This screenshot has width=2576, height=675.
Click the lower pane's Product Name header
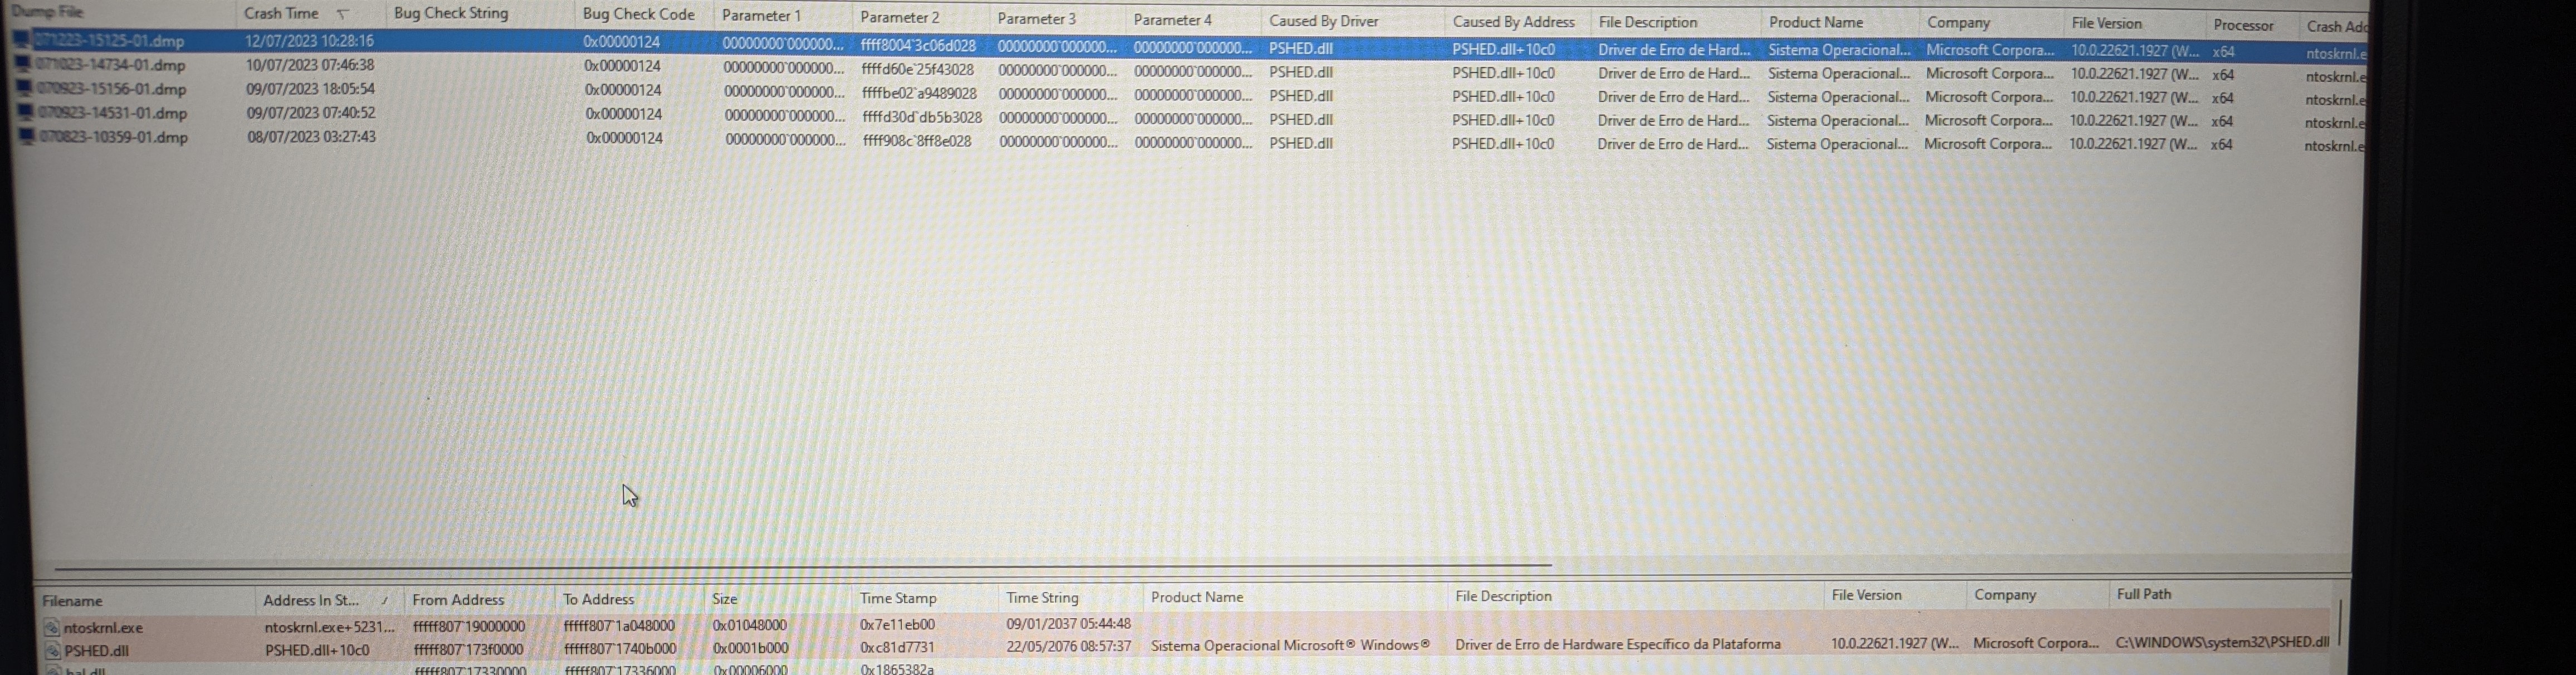[1196, 597]
